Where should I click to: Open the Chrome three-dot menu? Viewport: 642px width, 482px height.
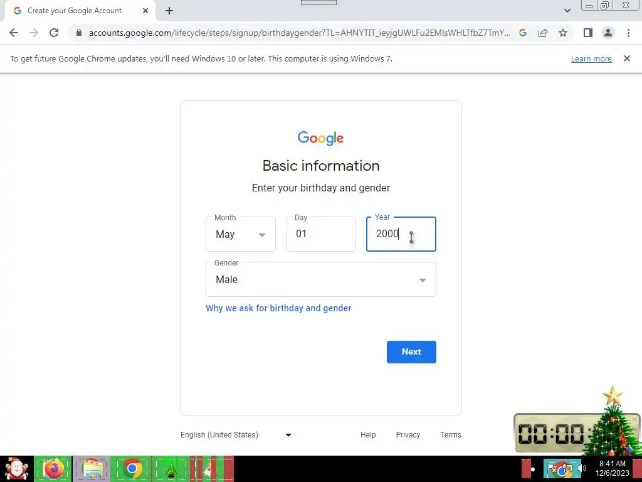(x=628, y=33)
